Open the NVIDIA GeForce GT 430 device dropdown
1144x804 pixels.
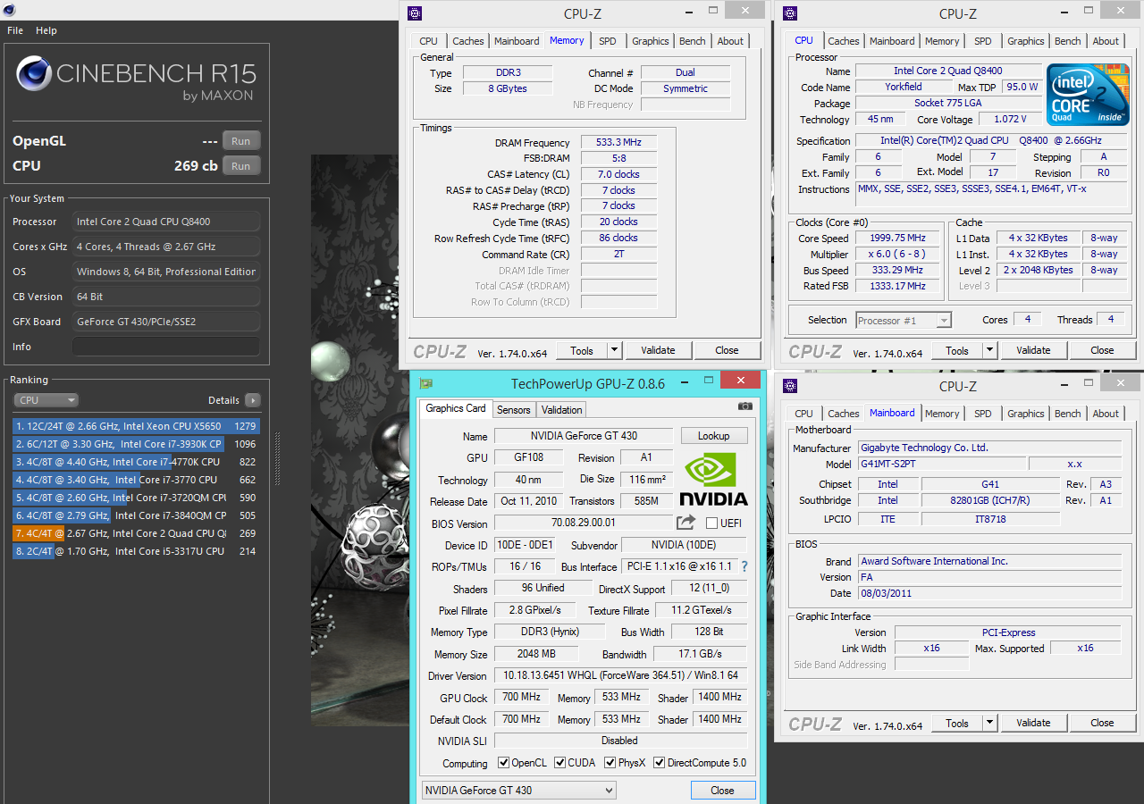pos(519,791)
